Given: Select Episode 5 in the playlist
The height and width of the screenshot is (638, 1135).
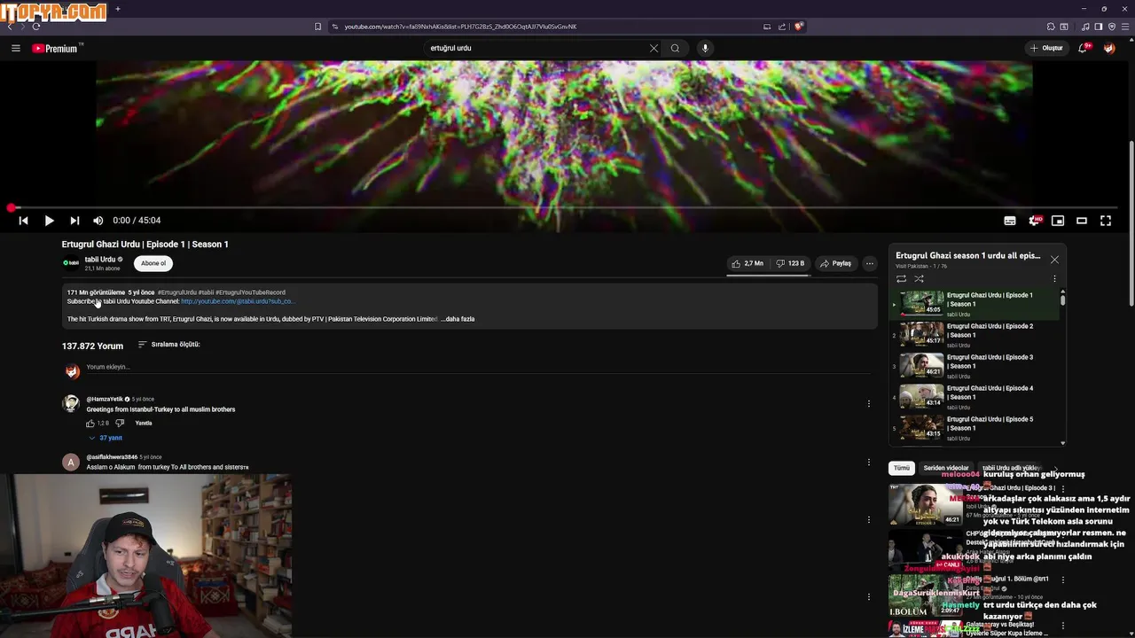Looking at the screenshot, I should pos(975,428).
